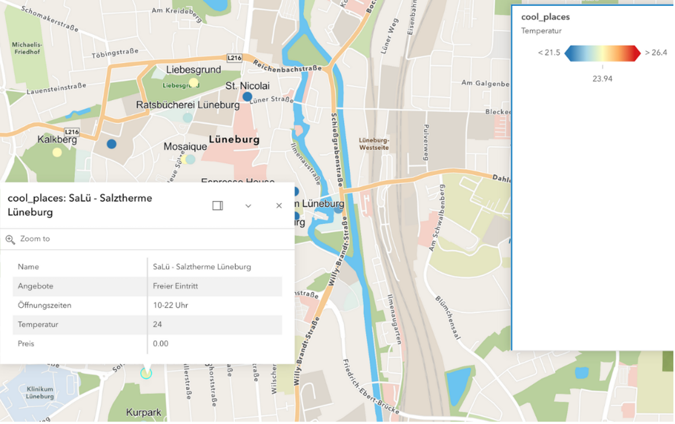Viewport: 675px width, 424px height.
Task: Select the yellow temperature dot below Kalkberg
Action: tap(57, 153)
